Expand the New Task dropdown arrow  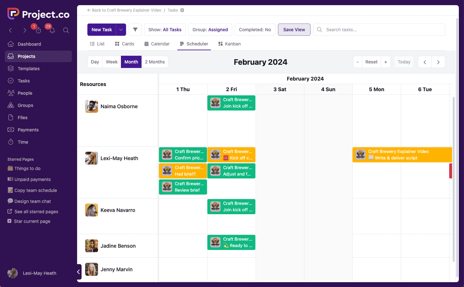point(120,29)
